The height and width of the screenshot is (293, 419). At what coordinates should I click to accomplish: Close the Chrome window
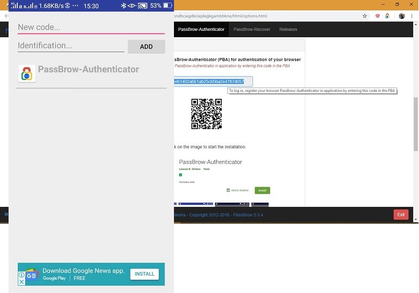(411, 4)
